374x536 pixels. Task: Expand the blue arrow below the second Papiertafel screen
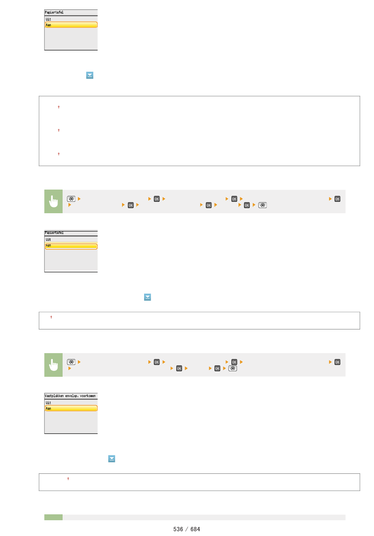(148, 297)
